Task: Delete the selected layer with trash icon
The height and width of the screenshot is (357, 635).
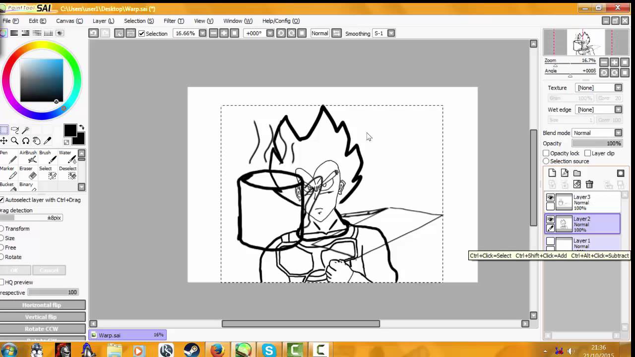Action: tap(589, 184)
